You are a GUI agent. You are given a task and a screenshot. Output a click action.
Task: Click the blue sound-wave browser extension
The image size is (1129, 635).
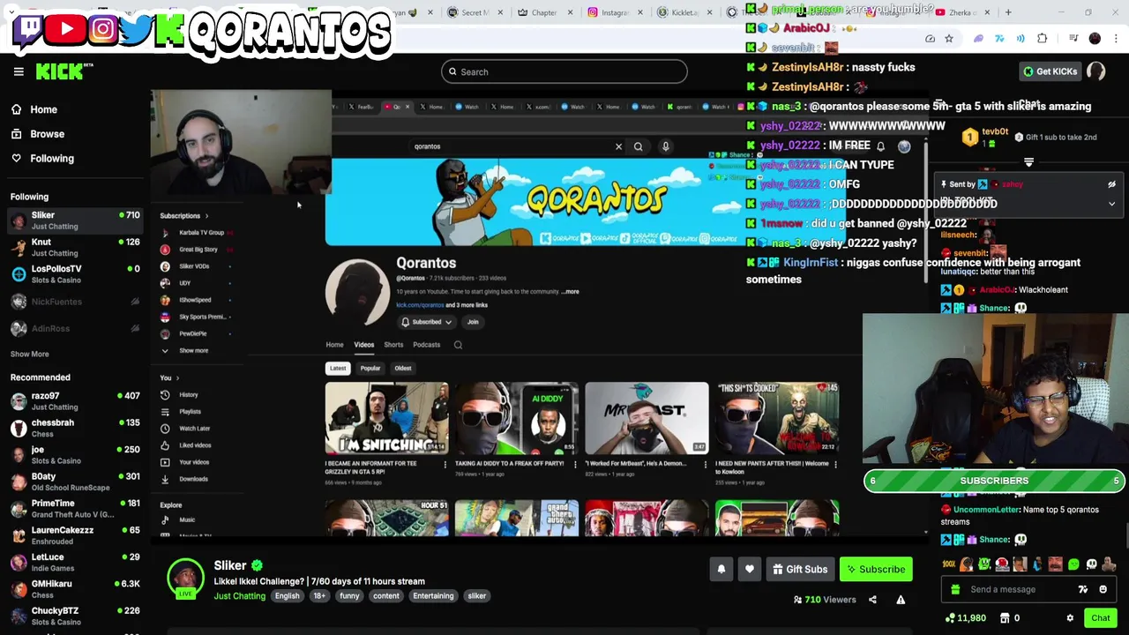(x=1021, y=39)
